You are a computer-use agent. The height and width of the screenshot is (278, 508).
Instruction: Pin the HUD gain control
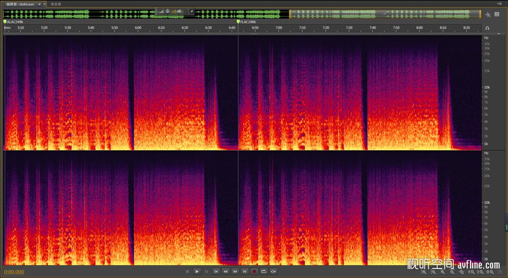tap(191, 11)
